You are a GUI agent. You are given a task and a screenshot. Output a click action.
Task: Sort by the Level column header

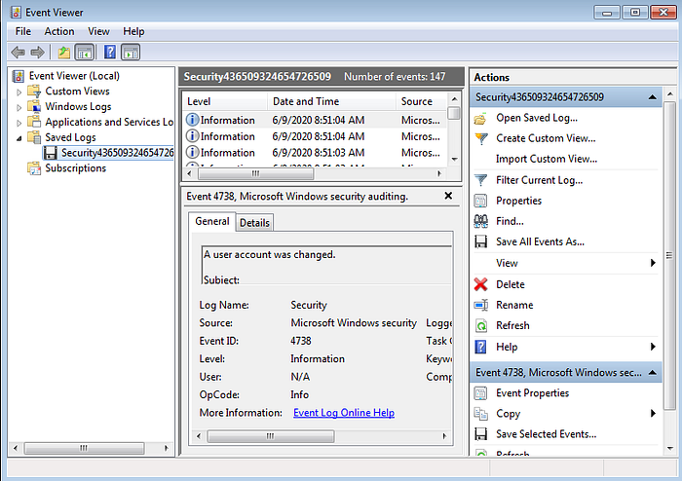click(224, 101)
